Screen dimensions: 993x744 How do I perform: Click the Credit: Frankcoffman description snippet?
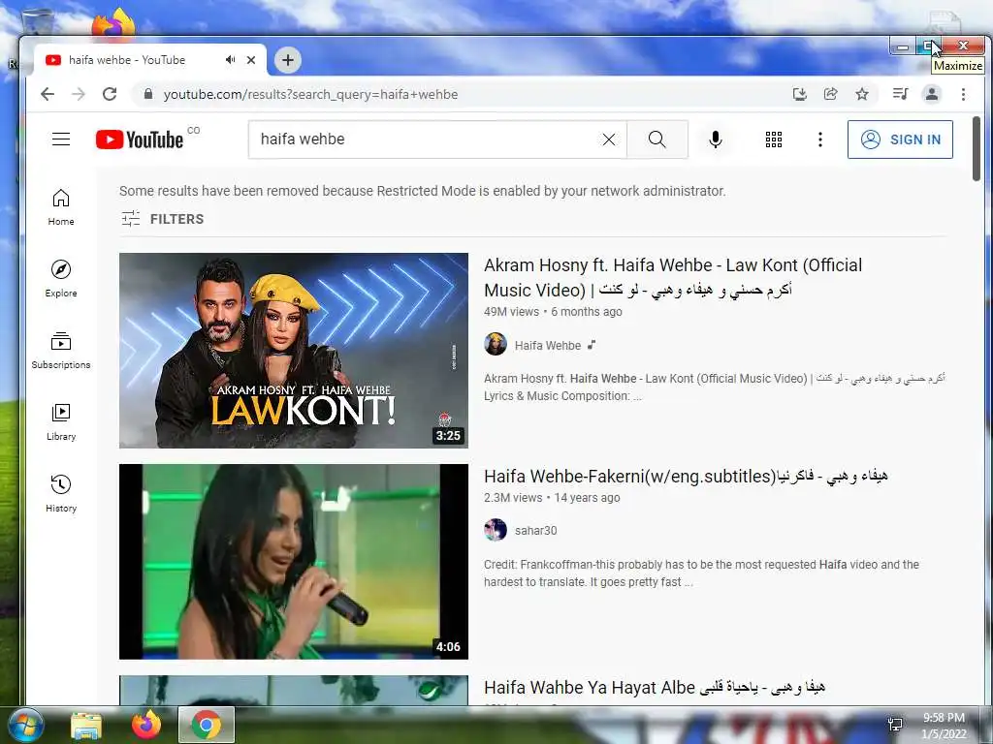tap(701, 573)
